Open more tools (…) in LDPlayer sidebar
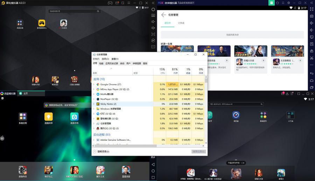The height and width of the screenshot is (181, 315). point(153,47)
